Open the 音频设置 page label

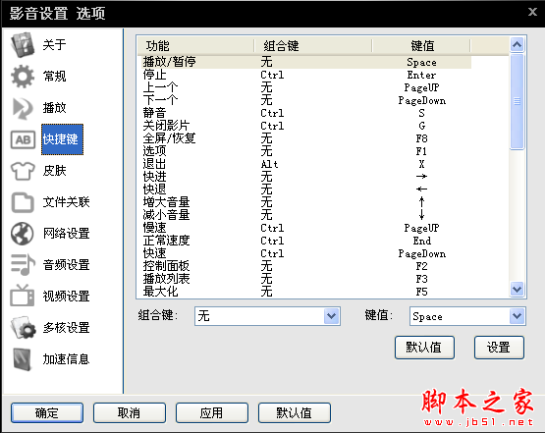[66, 265]
